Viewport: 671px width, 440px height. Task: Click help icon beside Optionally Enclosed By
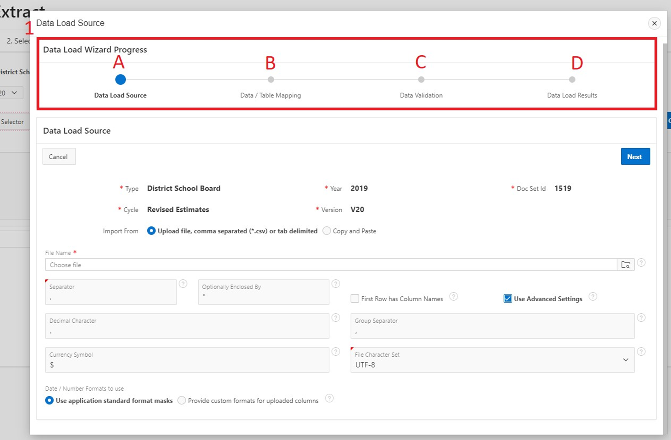(336, 284)
